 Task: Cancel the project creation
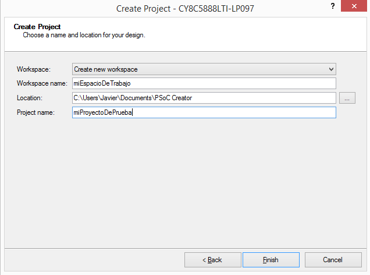pos(332,260)
